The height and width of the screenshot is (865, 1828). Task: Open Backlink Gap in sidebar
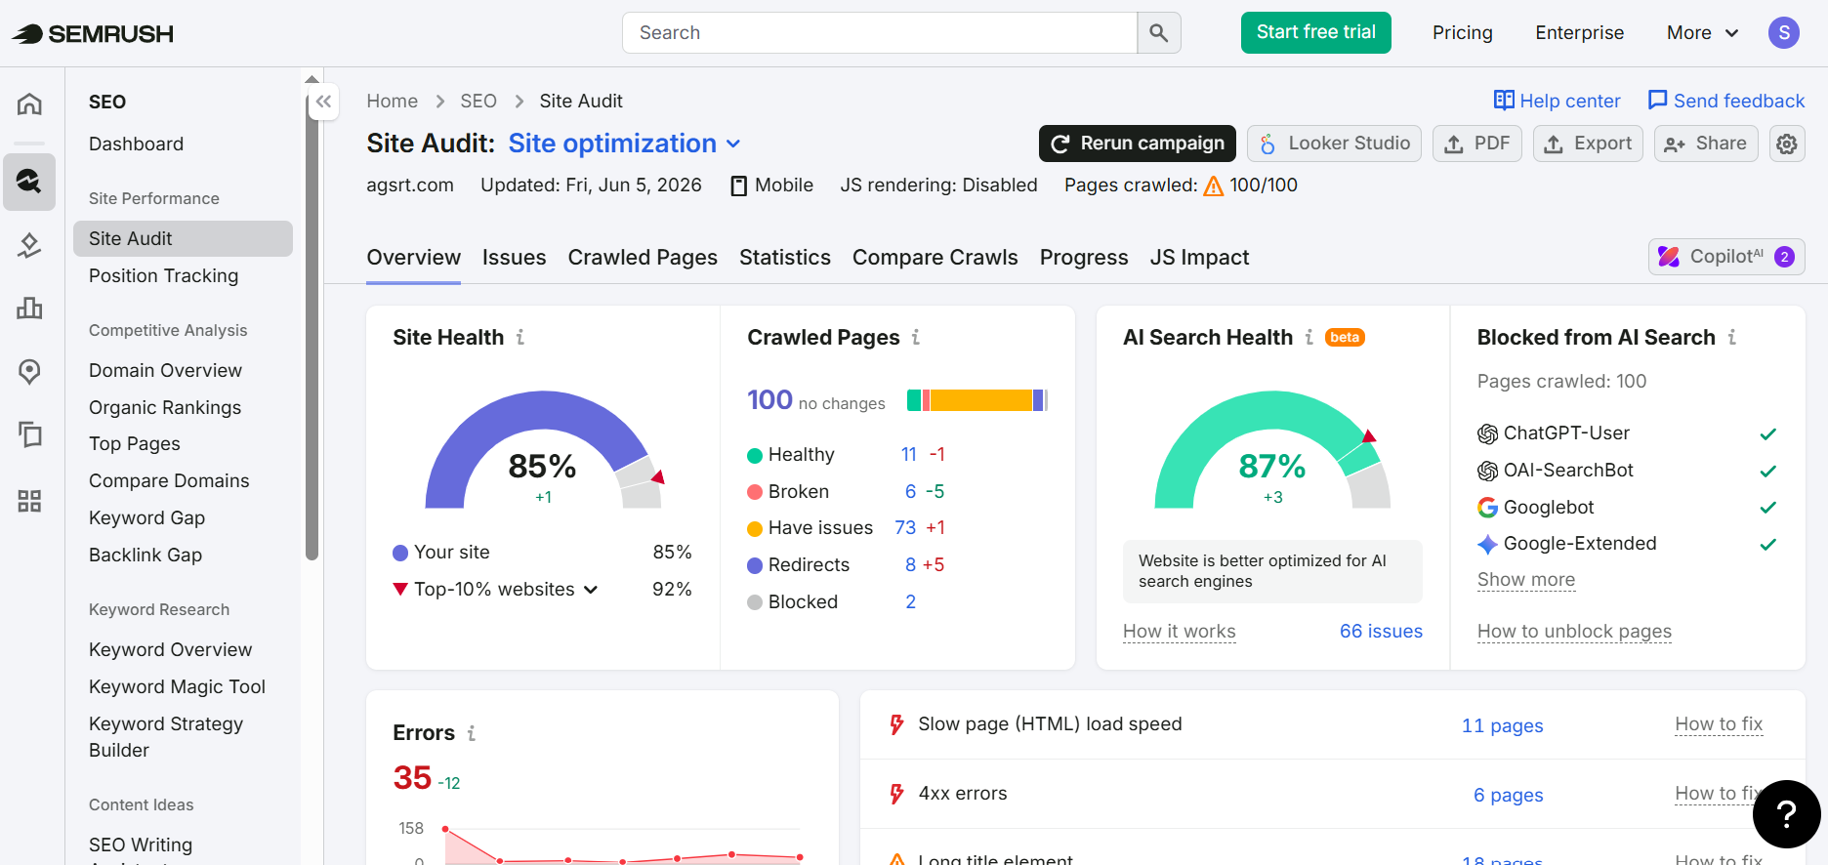point(145,556)
